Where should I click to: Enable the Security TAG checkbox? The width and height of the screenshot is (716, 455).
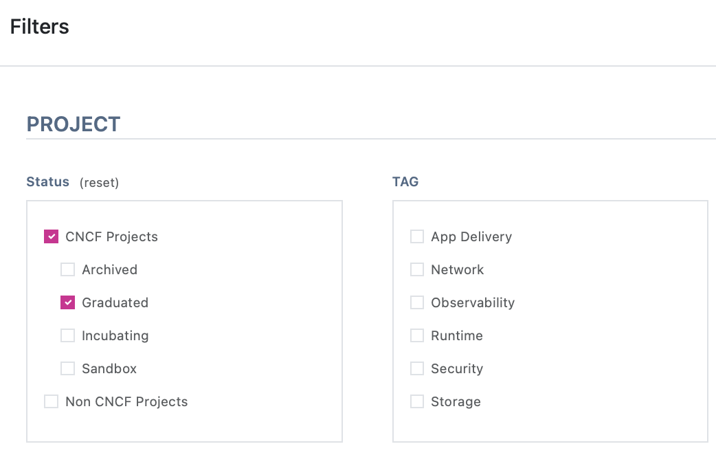coord(416,368)
